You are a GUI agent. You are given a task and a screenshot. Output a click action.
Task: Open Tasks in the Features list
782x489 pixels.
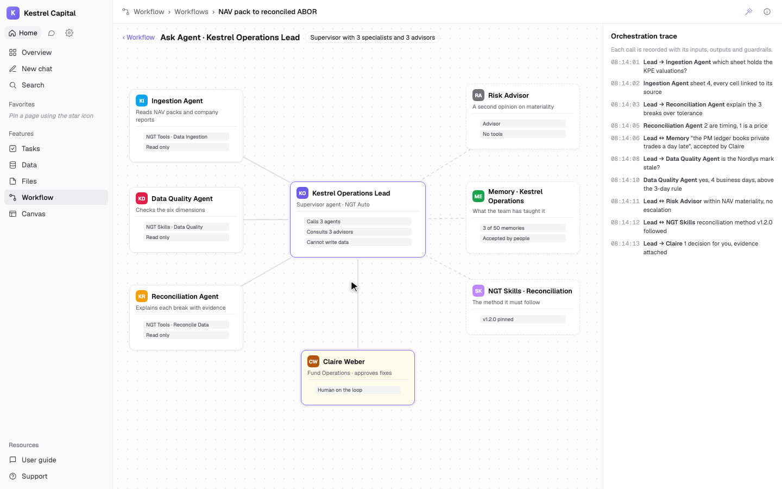[56, 149]
